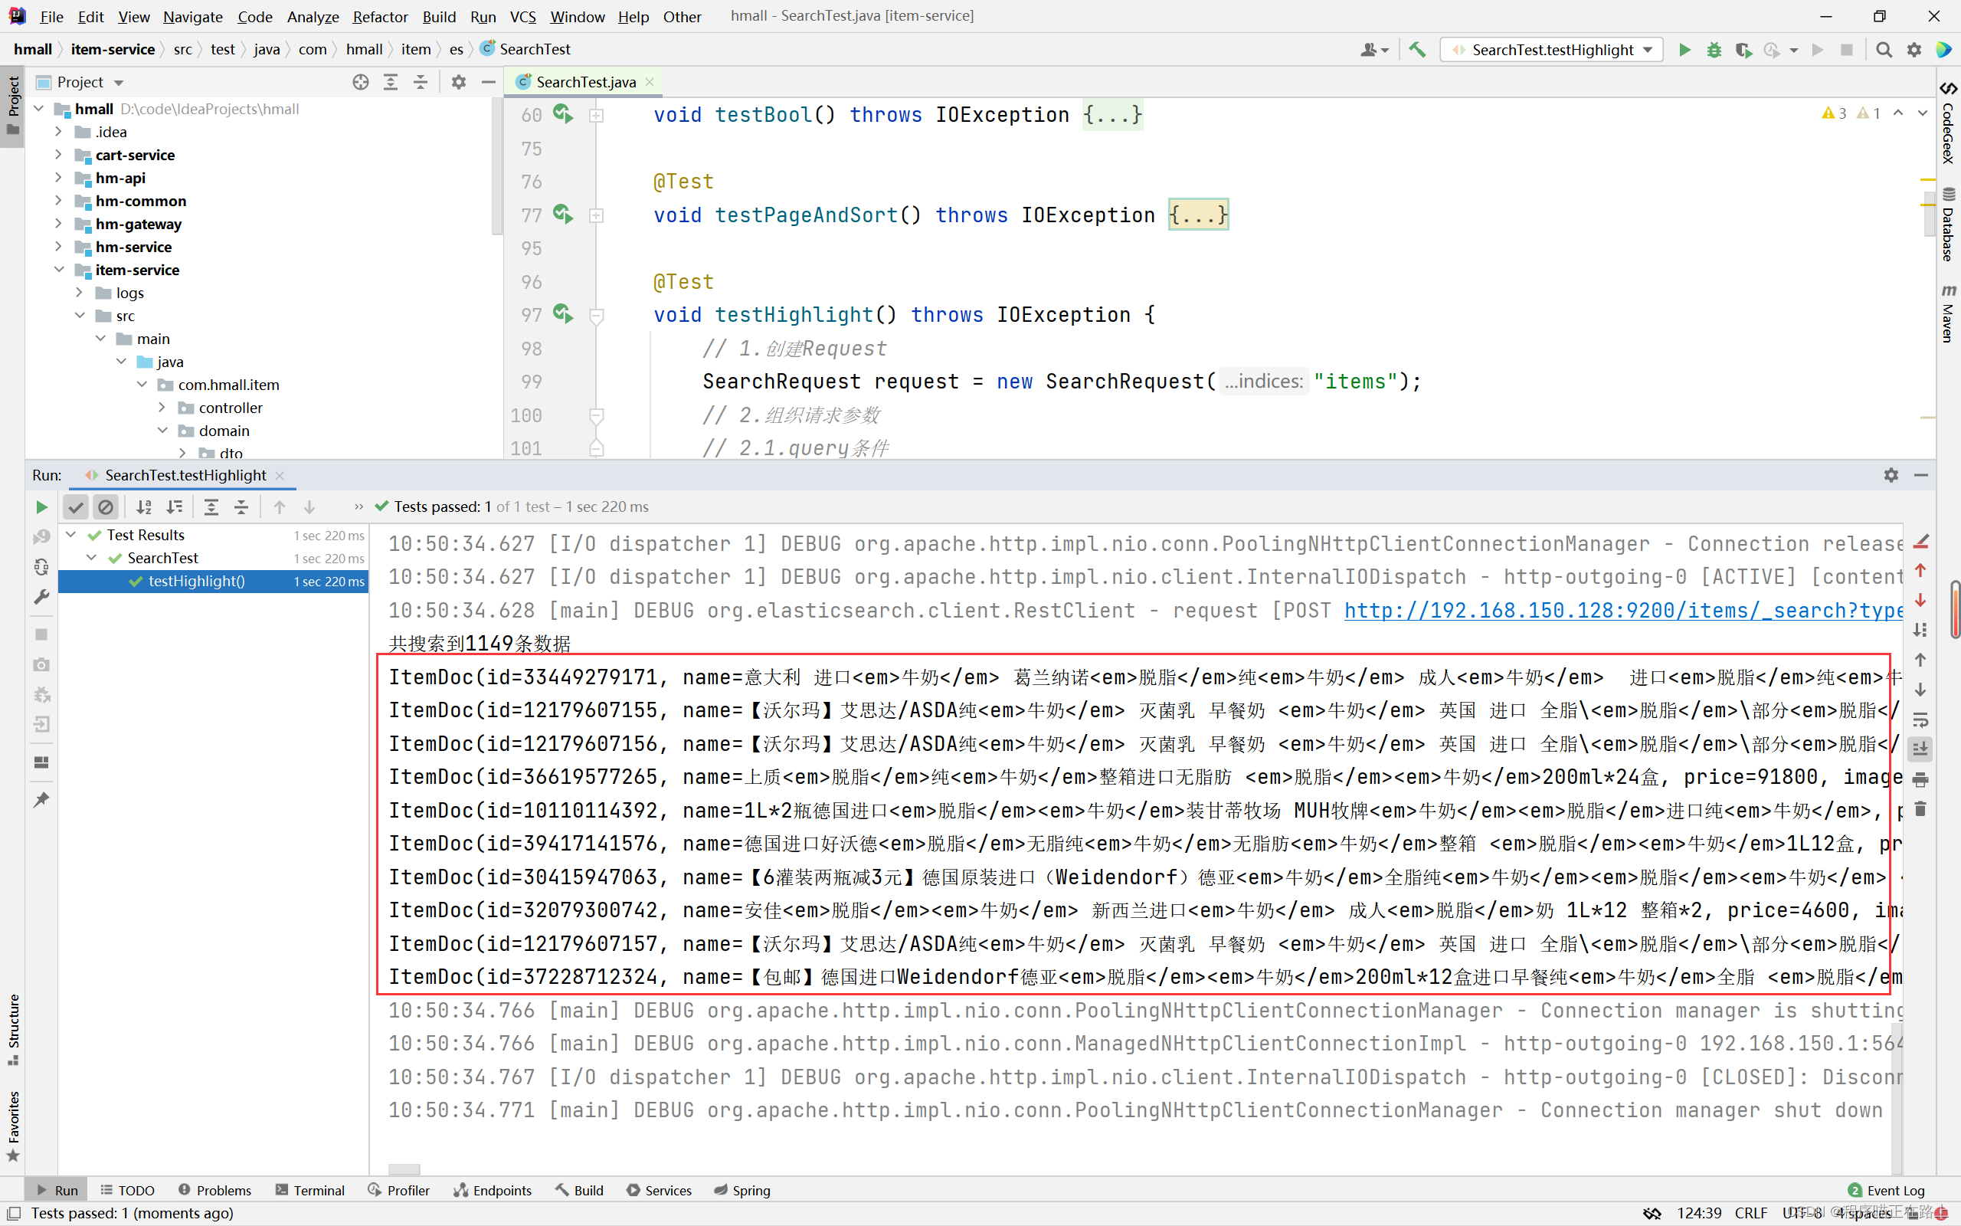Expand the hm-gateway module folder
This screenshot has height=1226, width=1961.
[58, 224]
